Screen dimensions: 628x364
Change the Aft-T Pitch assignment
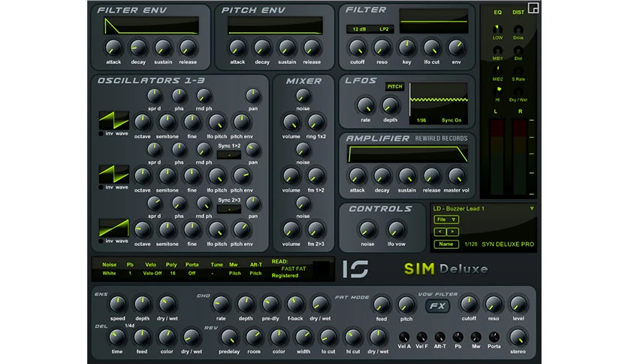255,274
